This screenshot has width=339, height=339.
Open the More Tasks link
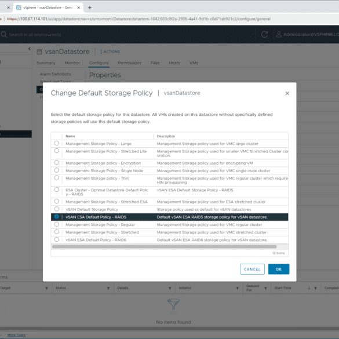[16, 335]
